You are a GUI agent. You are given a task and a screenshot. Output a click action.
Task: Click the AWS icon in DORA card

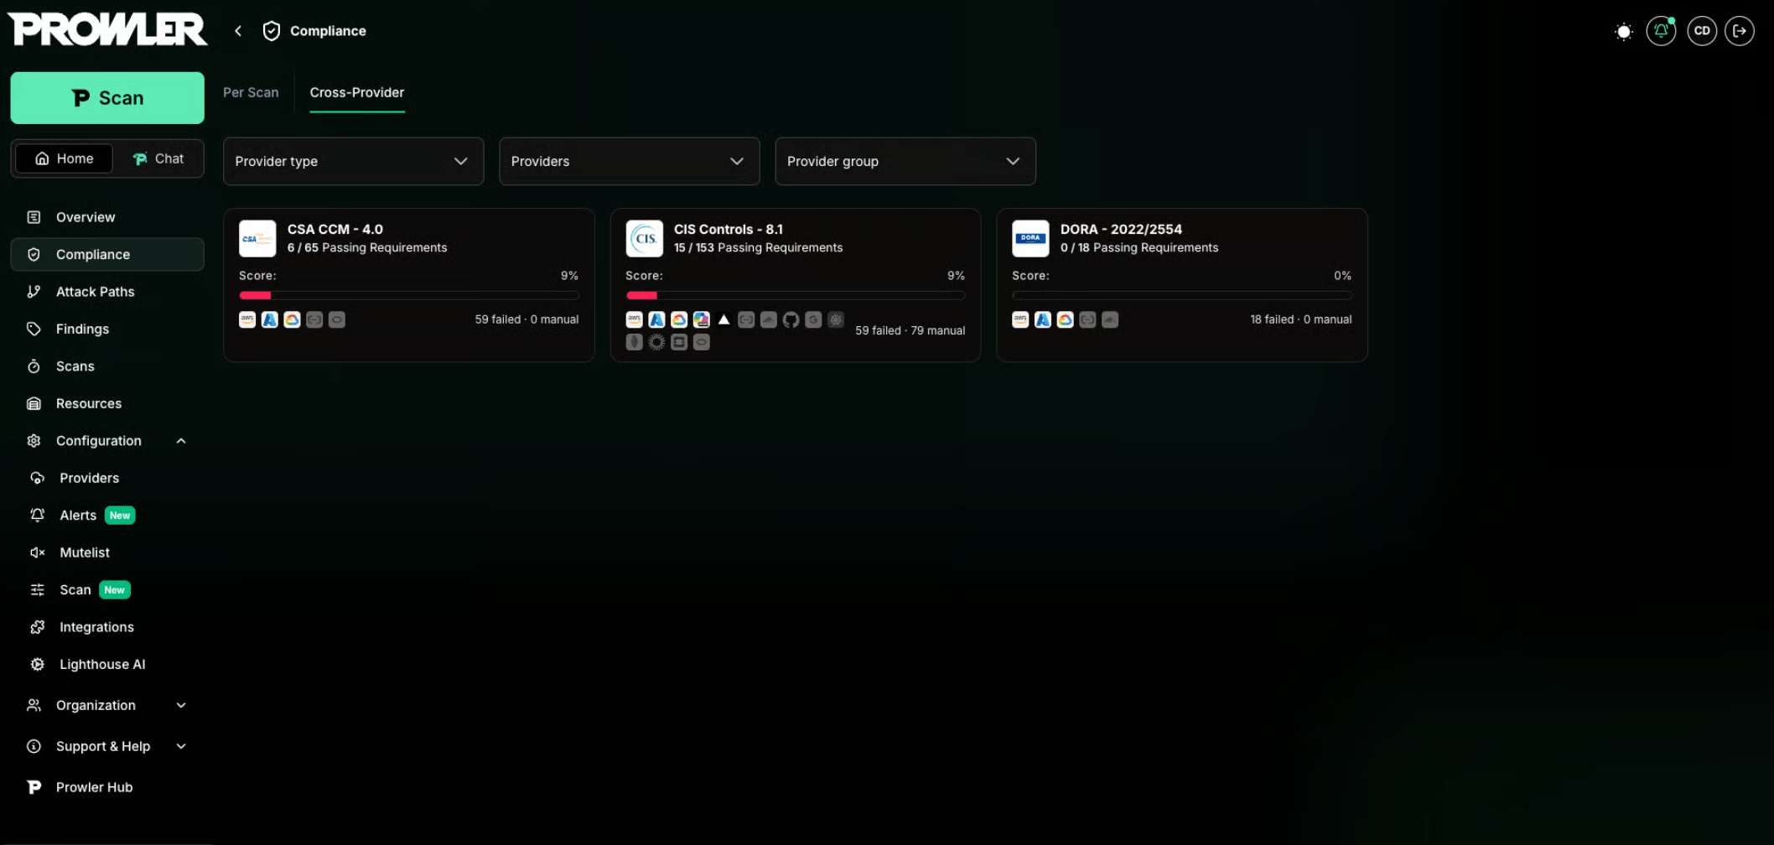(x=1020, y=319)
